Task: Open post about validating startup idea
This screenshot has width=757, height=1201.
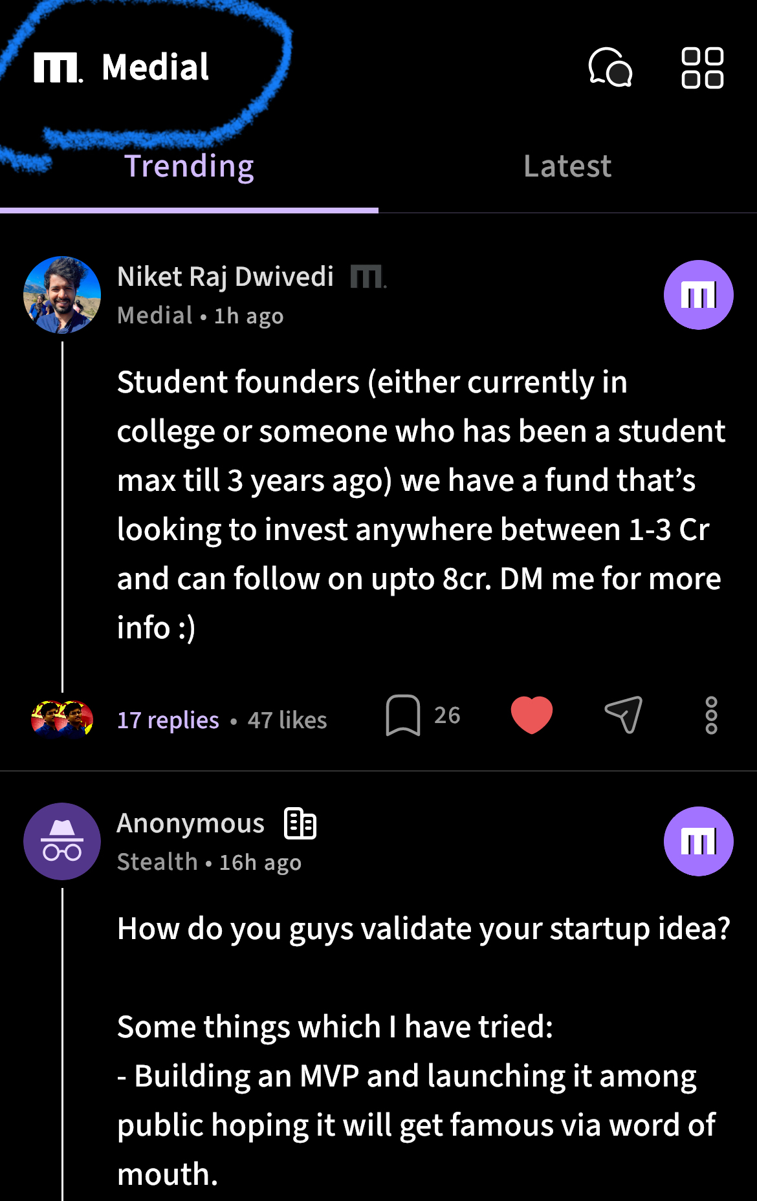Action: tap(423, 929)
